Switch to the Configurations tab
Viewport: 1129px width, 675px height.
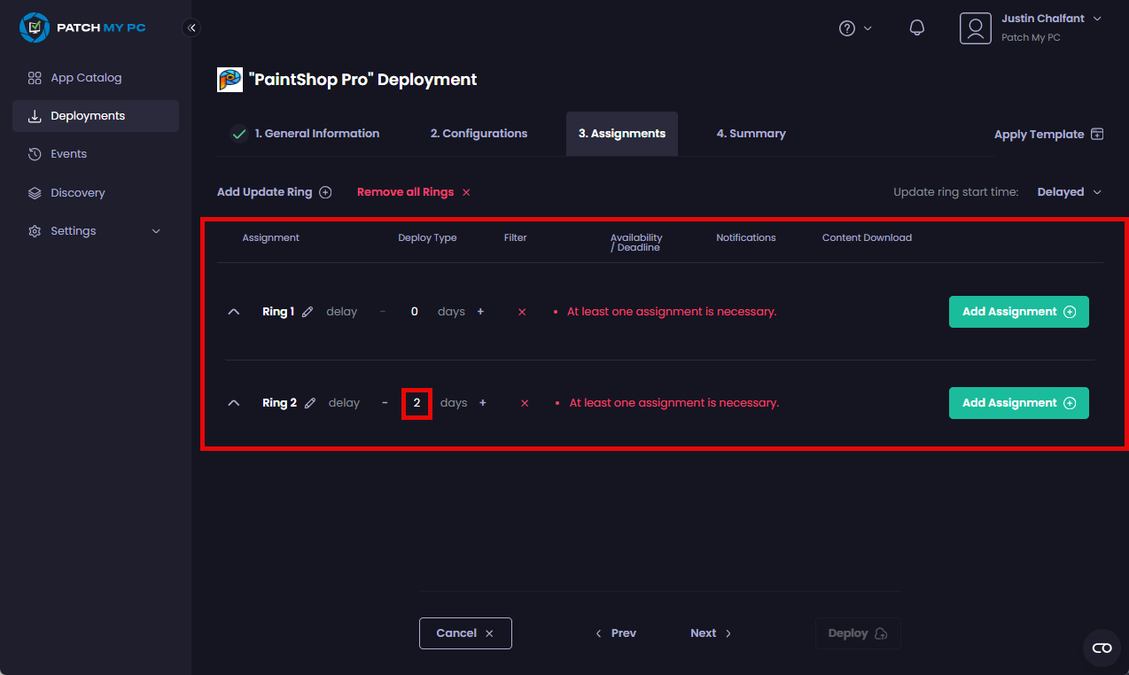point(479,133)
